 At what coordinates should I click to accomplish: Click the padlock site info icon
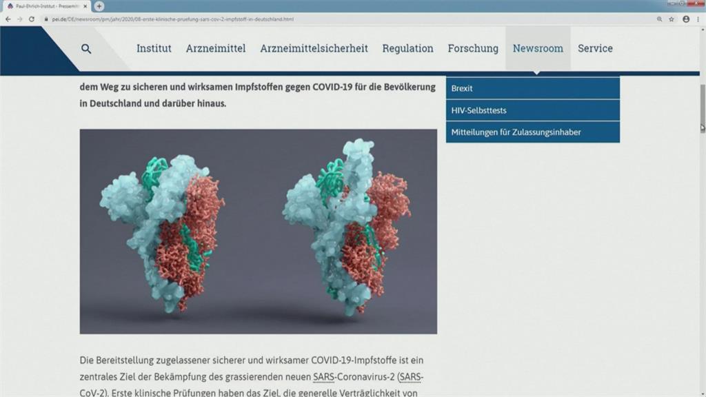(x=46, y=19)
